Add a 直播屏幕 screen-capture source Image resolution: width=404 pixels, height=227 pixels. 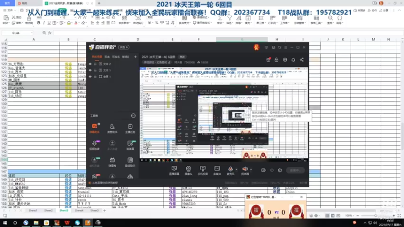(174, 170)
